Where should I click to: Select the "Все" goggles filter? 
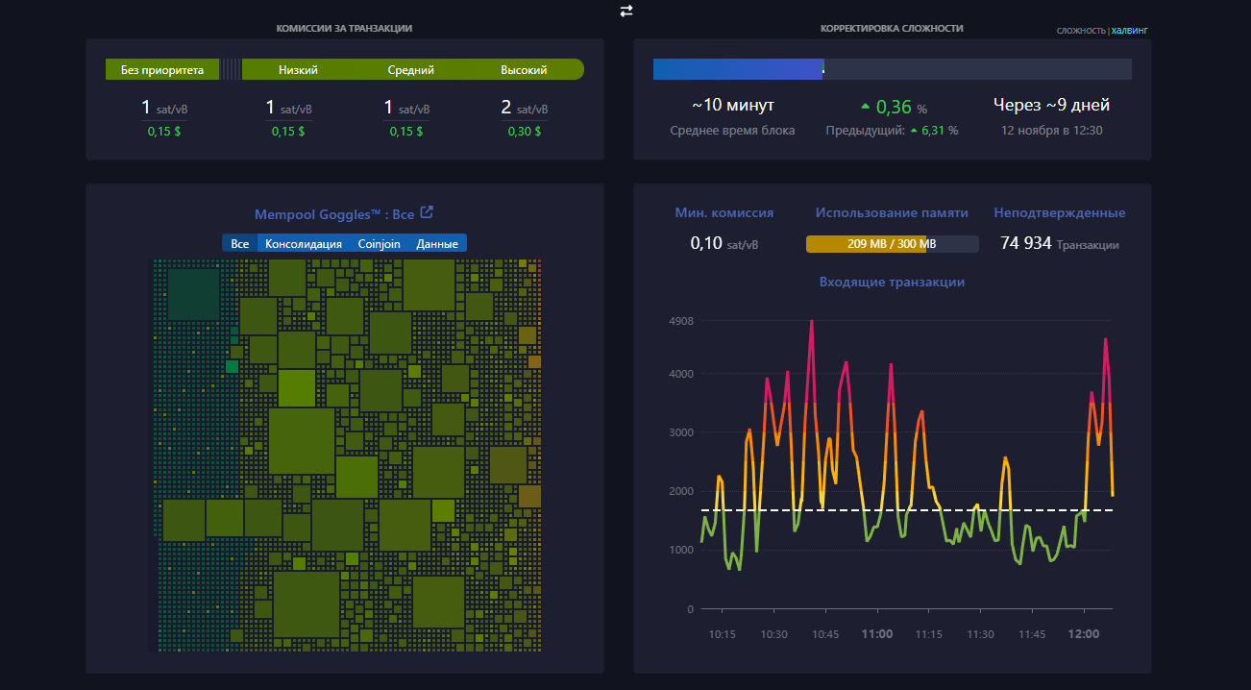pyautogui.click(x=239, y=244)
